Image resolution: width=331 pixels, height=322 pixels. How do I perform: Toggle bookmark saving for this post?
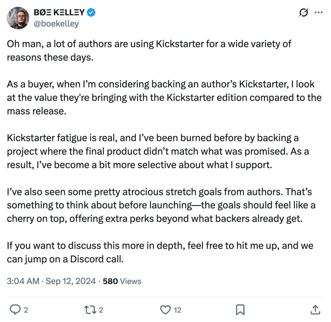pos(240,309)
